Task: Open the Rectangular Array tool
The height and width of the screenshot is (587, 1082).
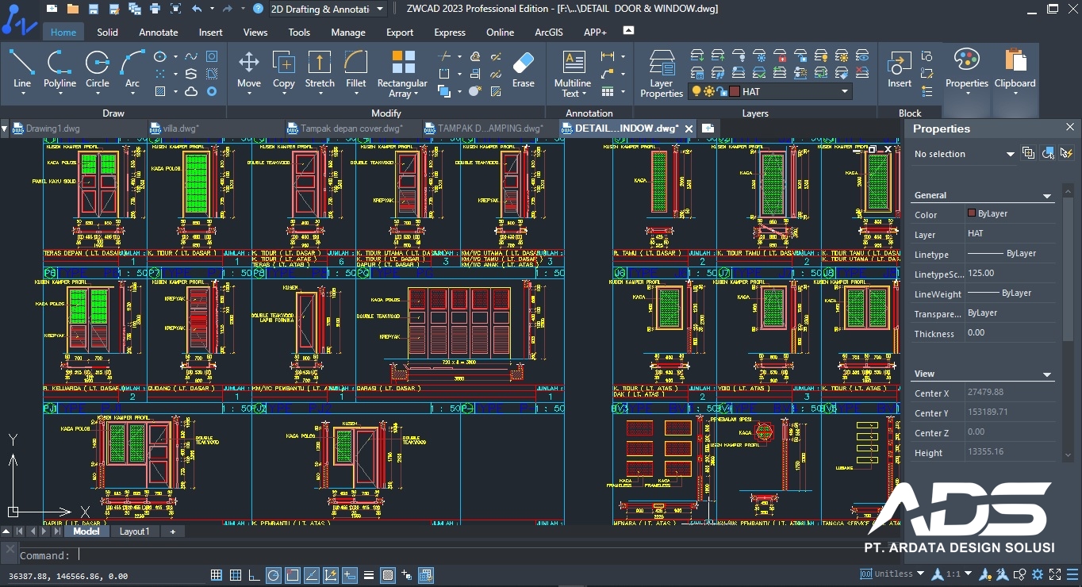Action: [402, 73]
